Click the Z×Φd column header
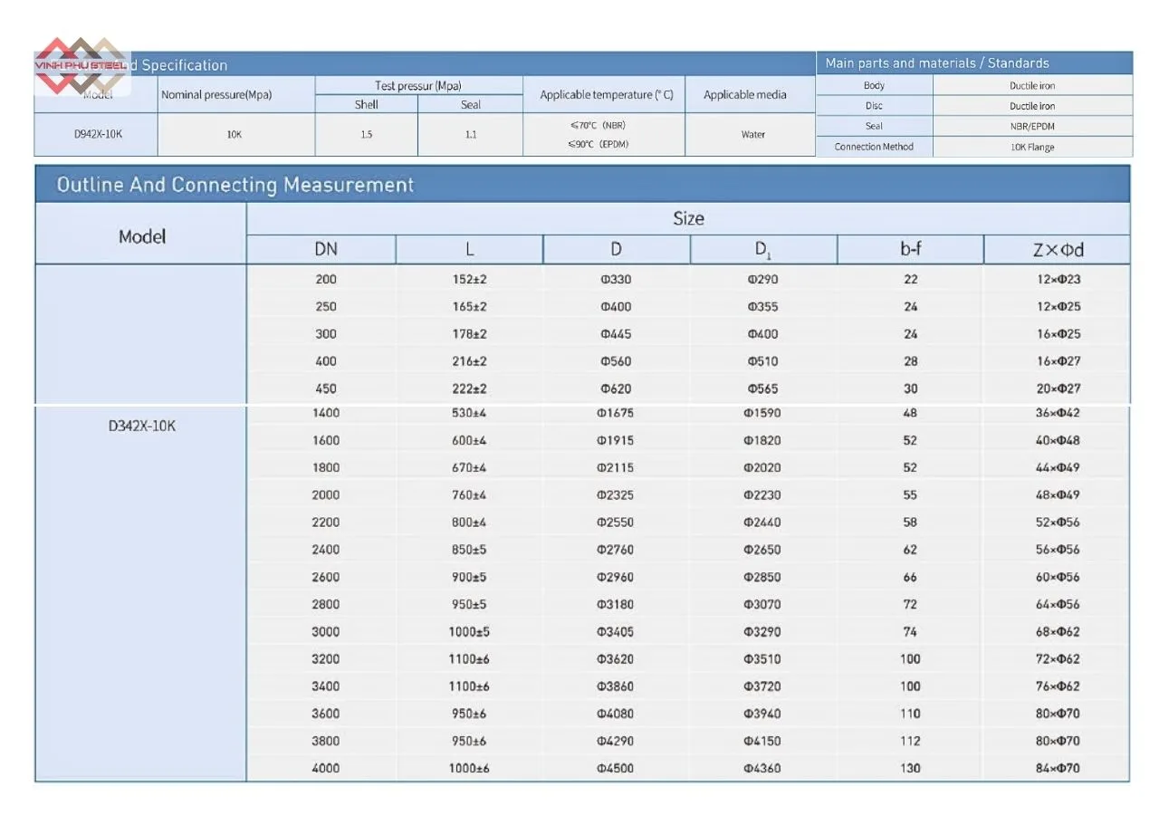1159x815 pixels. coord(1058,250)
